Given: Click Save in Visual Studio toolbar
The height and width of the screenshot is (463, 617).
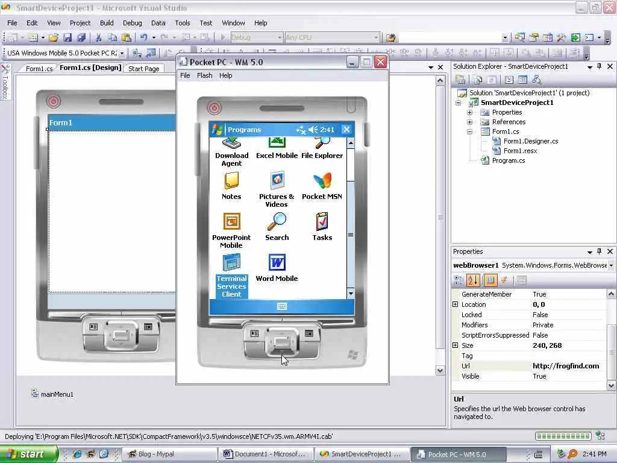Looking at the screenshot, I should coord(67,37).
